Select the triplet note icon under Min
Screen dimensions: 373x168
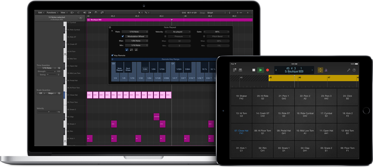pyautogui.click(x=132, y=50)
